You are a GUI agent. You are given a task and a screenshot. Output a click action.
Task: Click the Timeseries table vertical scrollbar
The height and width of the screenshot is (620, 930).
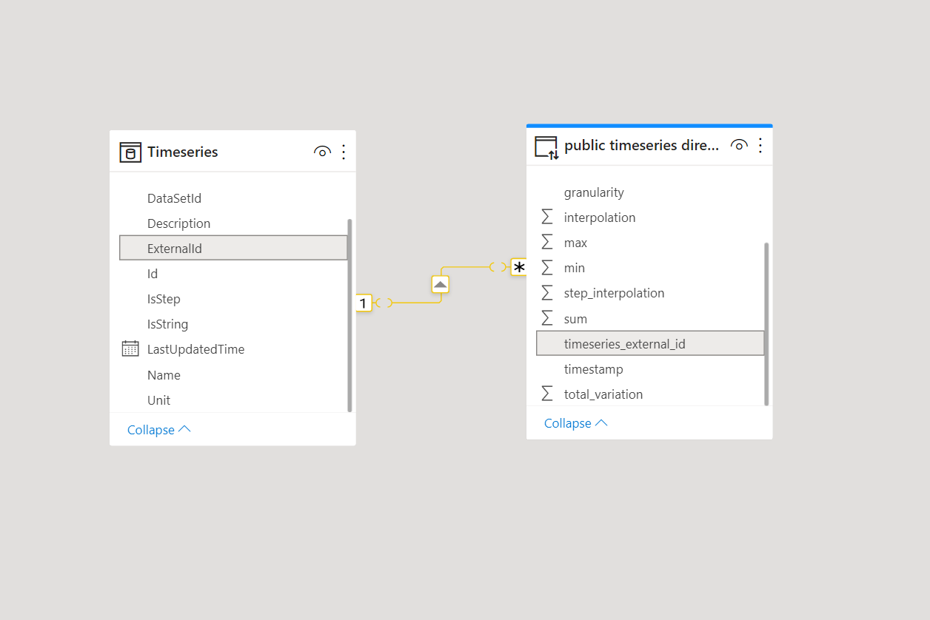click(x=349, y=314)
